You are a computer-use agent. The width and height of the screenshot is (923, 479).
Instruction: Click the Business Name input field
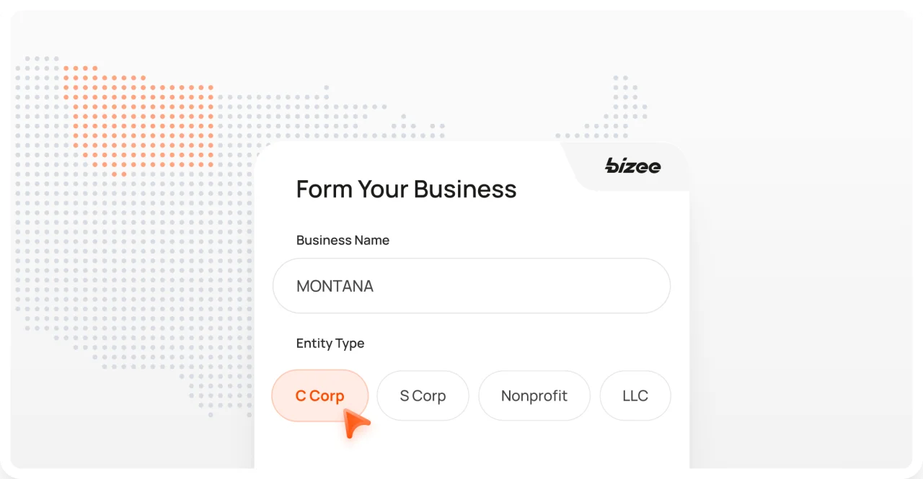pos(472,285)
